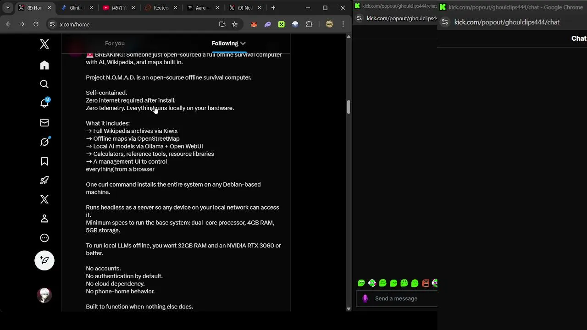This screenshot has width=587, height=330.
Task: Close the Aaru tab
Action: (217, 8)
